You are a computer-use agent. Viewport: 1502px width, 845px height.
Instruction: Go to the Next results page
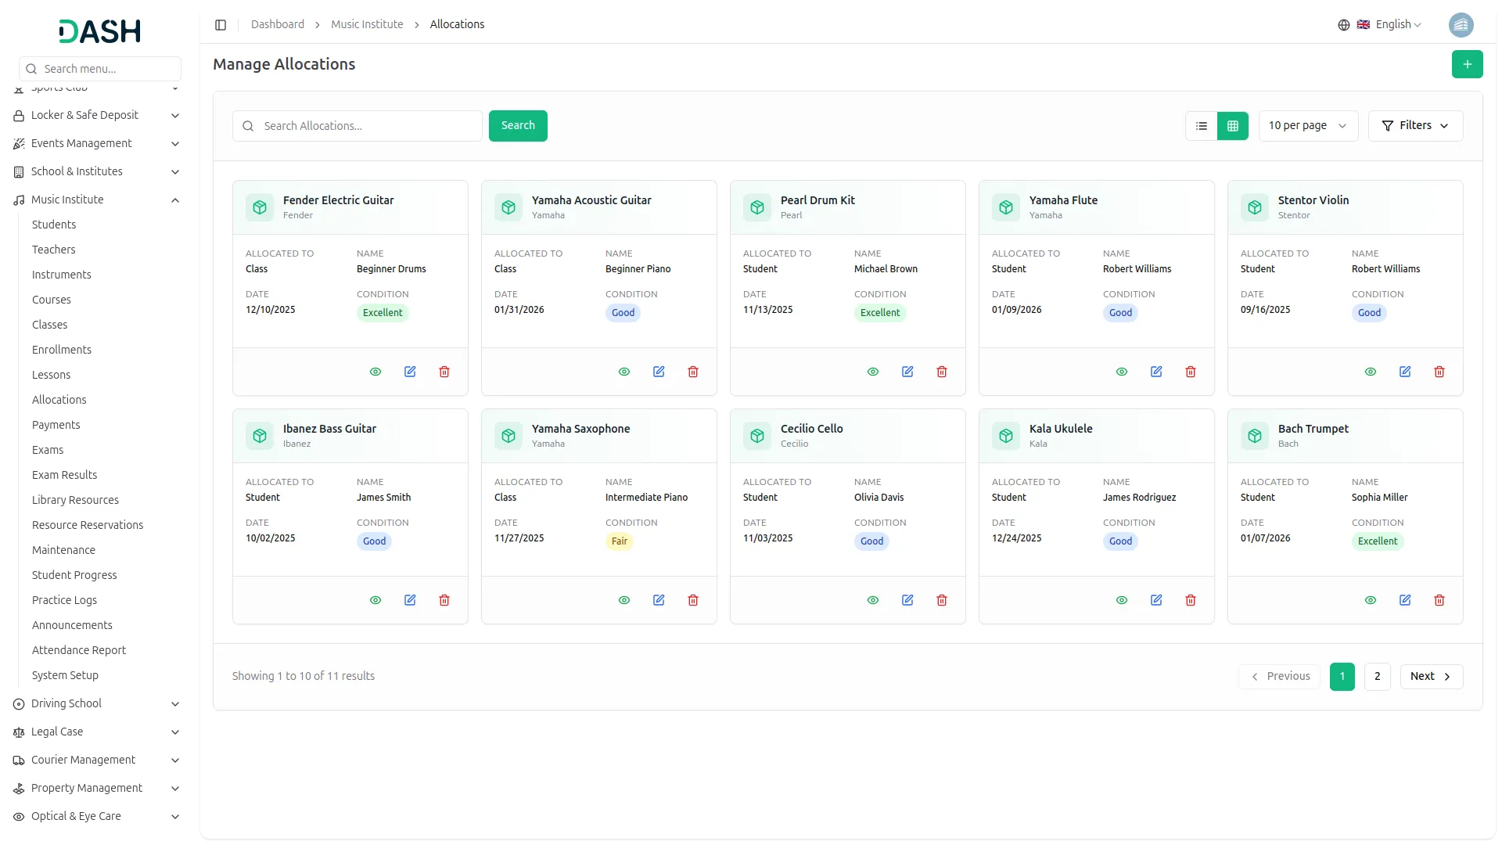point(1431,677)
